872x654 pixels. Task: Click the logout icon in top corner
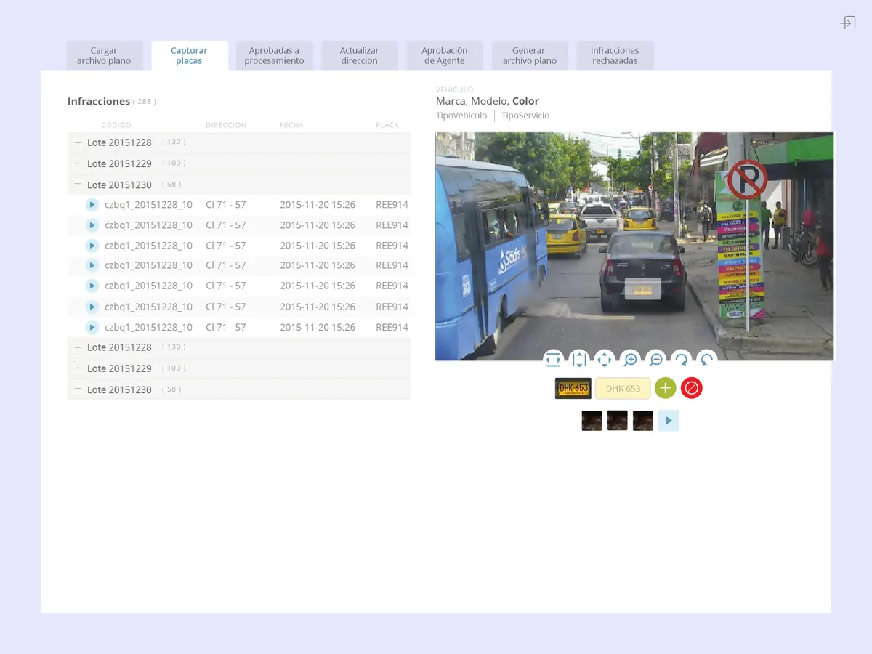(x=847, y=23)
